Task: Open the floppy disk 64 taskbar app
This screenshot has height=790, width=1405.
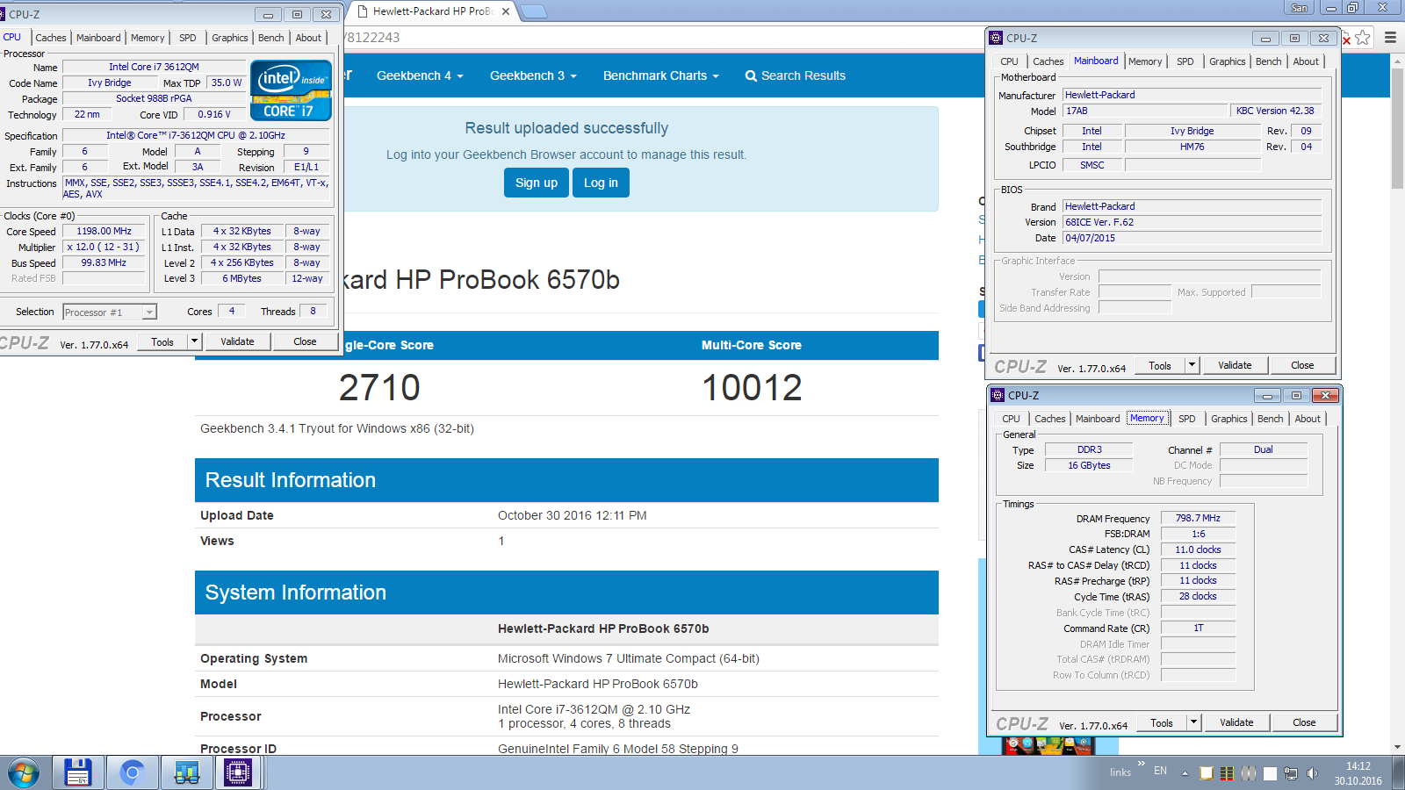Action: coord(78,773)
